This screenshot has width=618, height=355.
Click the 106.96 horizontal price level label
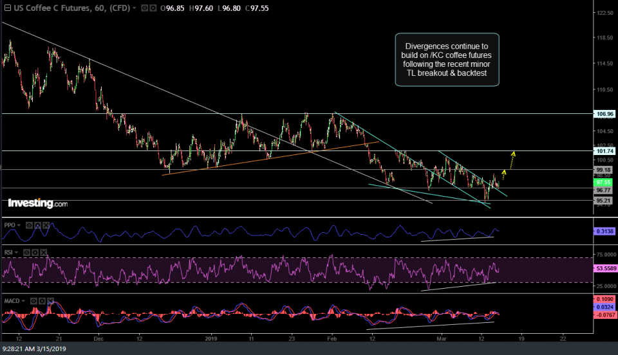(x=603, y=114)
